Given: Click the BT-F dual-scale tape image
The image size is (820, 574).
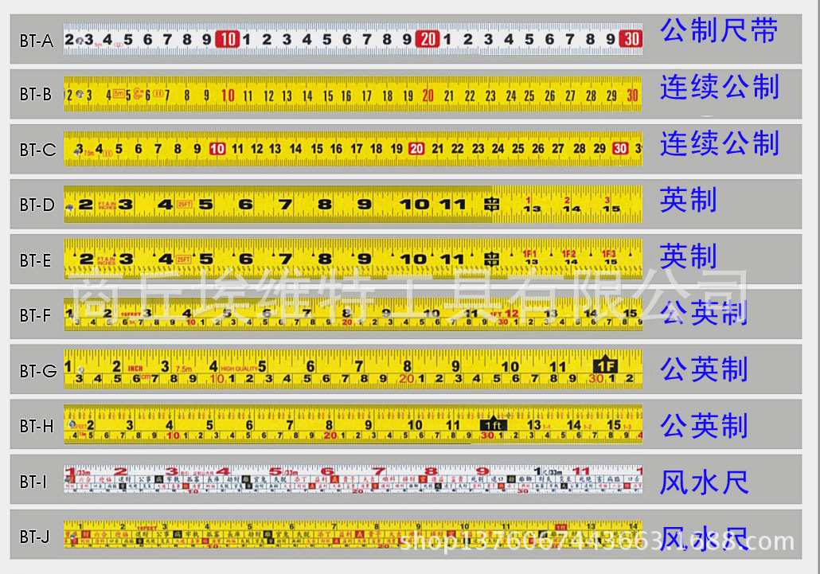Looking at the screenshot, I should click(x=352, y=315).
